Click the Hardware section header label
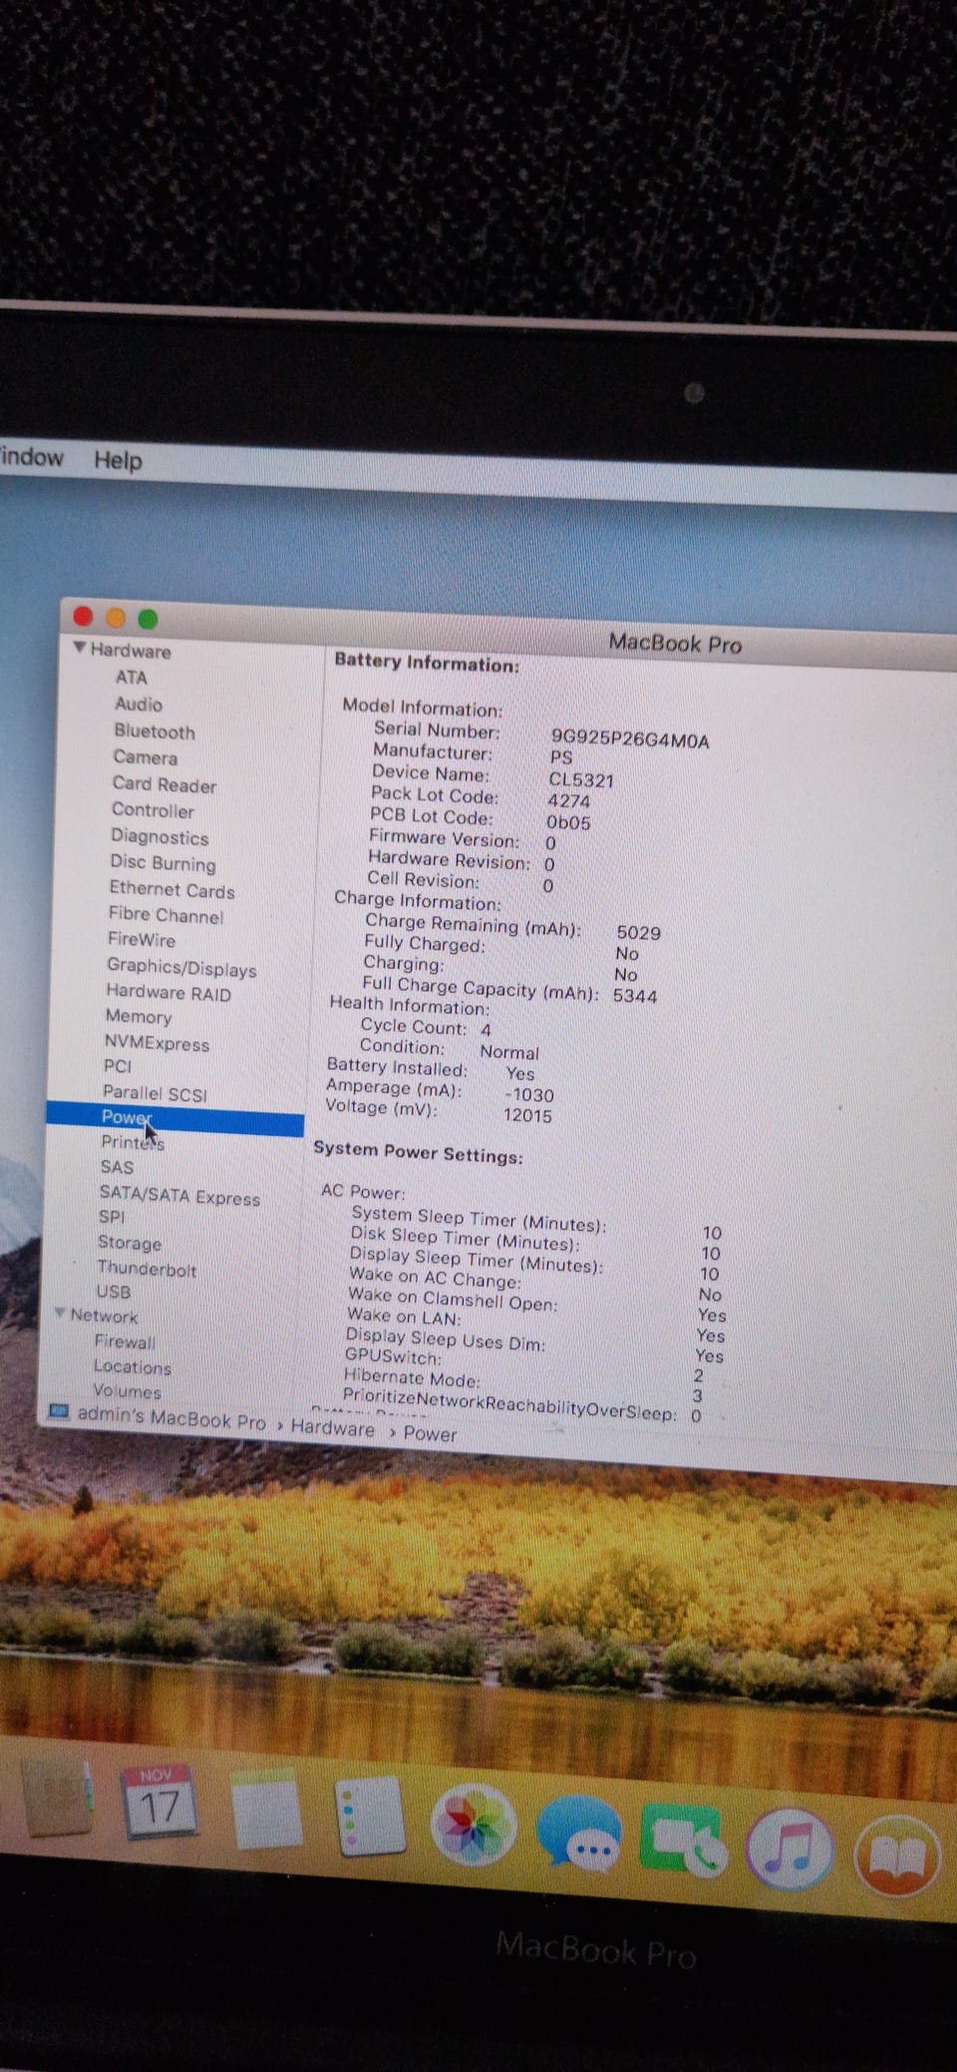This screenshot has width=957, height=2072. [x=131, y=650]
